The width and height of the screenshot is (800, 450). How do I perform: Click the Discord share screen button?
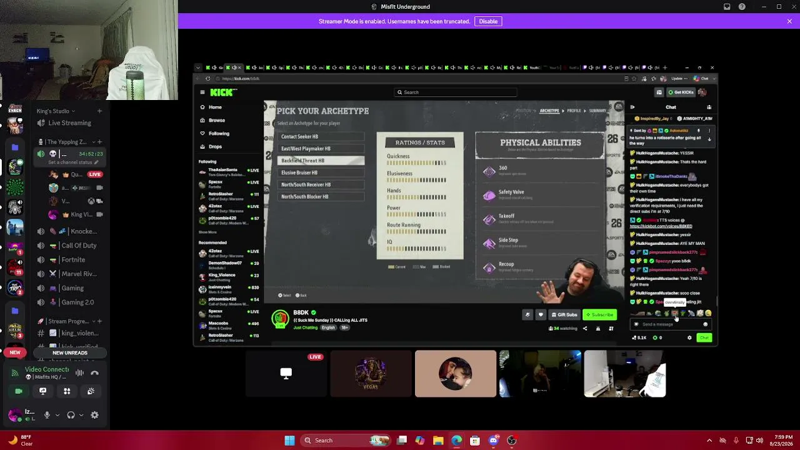pyautogui.click(x=42, y=391)
